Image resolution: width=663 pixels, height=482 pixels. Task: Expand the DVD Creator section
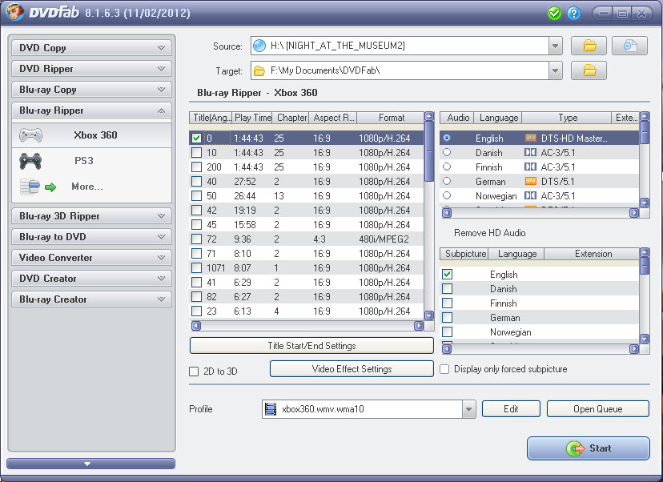[91, 278]
